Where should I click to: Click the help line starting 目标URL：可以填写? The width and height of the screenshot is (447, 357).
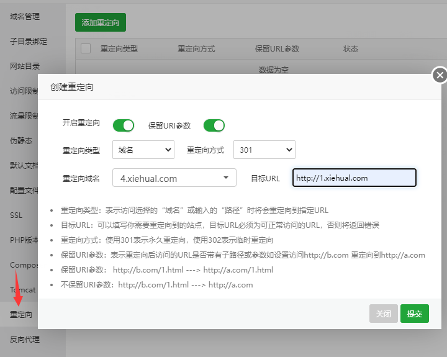pyautogui.click(x=220, y=225)
